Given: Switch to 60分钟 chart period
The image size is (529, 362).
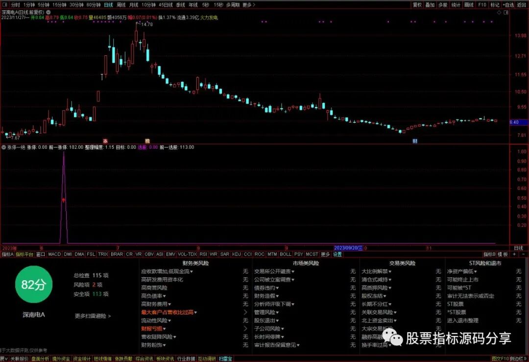Looking at the screenshot, I should point(94,5).
